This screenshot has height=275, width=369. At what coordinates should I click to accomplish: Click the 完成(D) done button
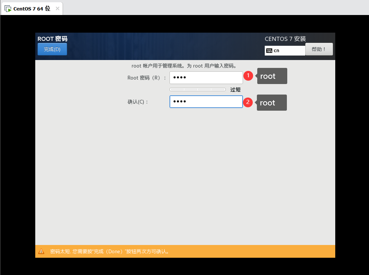click(x=52, y=49)
